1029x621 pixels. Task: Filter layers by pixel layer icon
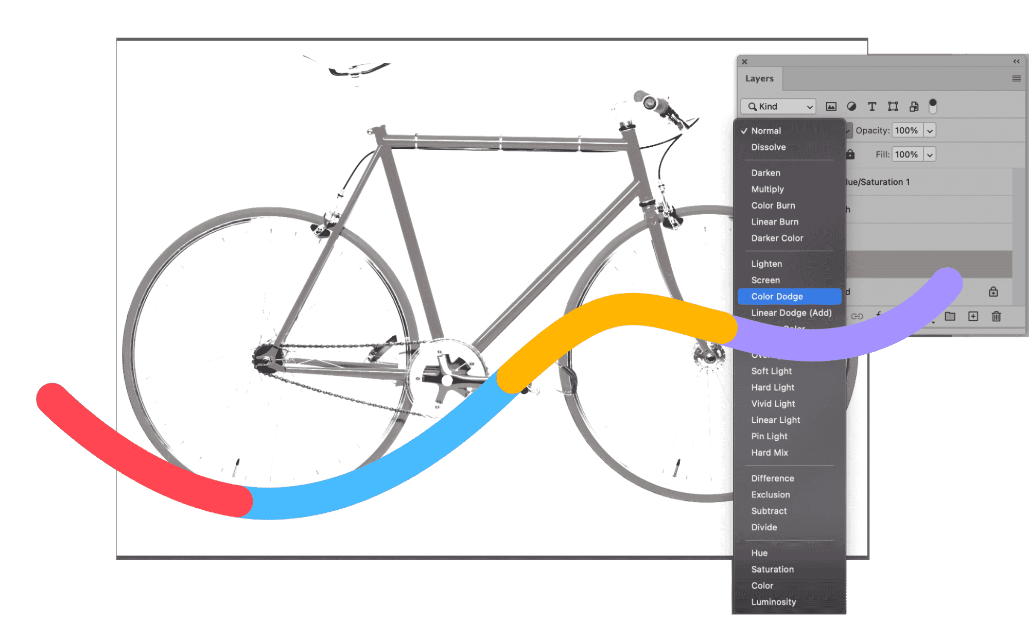pos(831,107)
